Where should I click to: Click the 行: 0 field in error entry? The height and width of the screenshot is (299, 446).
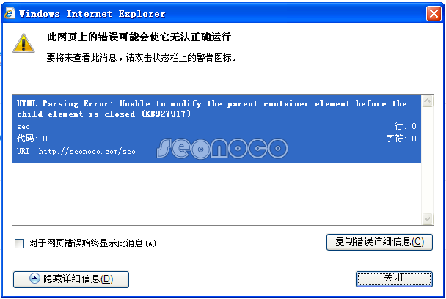click(405, 126)
